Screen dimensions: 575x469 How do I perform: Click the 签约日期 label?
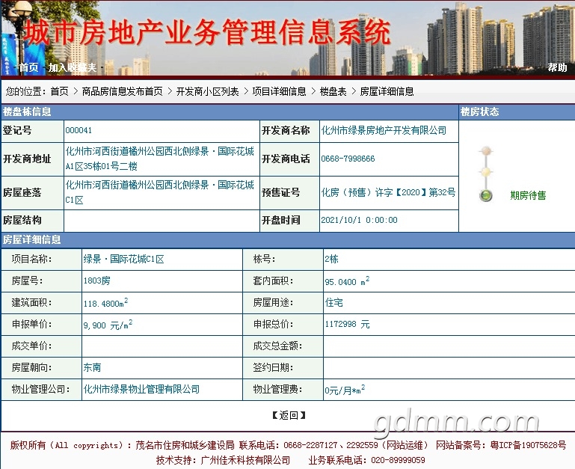[273, 367]
